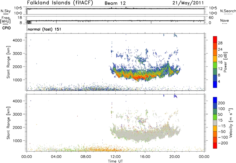Viewport: 236px width, 163px height.
Task: Select the 16 label on the power colorbar
Action: point(220,62)
